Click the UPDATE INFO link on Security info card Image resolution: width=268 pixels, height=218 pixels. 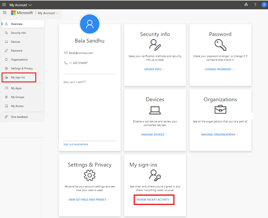(x=154, y=69)
